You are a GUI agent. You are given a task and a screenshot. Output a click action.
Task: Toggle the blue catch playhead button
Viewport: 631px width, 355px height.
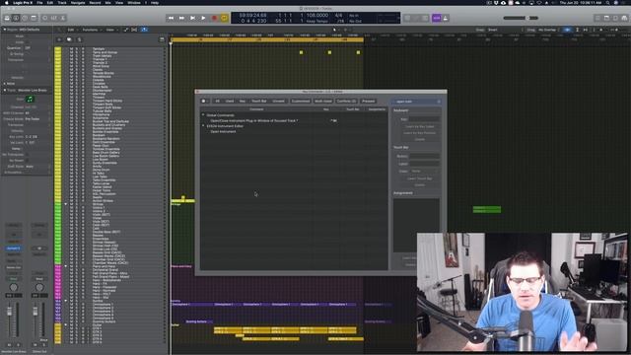pos(144,30)
